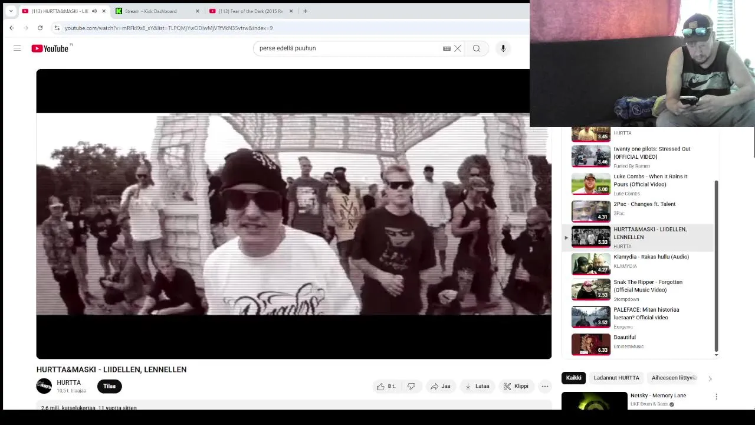Reload the page with refresh icon

40,28
